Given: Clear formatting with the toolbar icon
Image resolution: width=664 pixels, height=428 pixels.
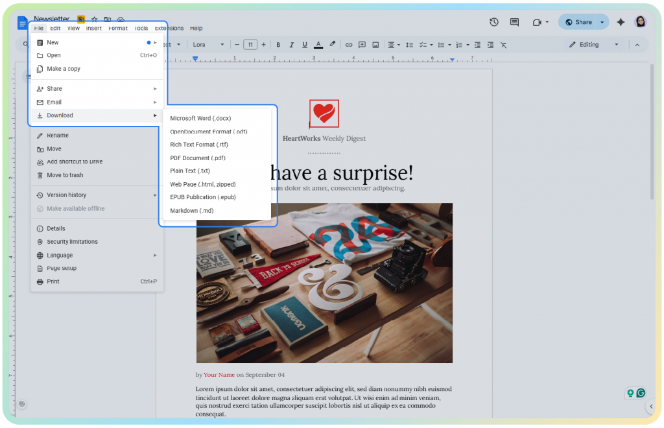Looking at the screenshot, I should pos(503,45).
